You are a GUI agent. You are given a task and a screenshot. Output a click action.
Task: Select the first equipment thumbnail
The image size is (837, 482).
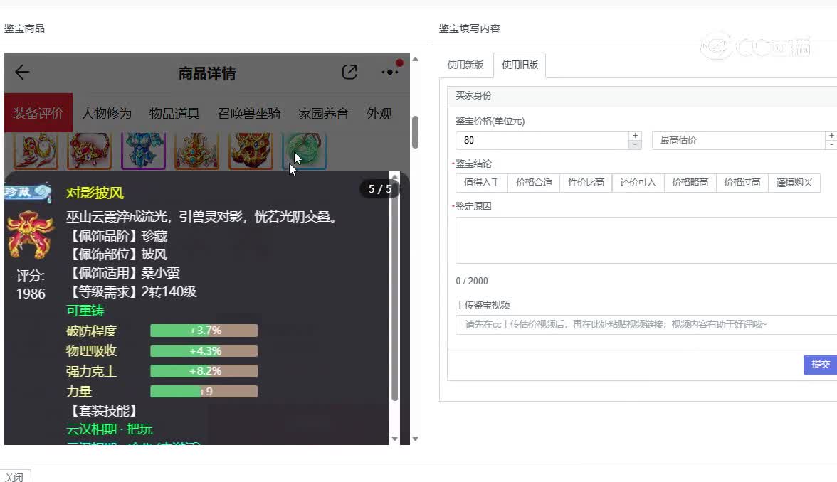click(x=36, y=151)
